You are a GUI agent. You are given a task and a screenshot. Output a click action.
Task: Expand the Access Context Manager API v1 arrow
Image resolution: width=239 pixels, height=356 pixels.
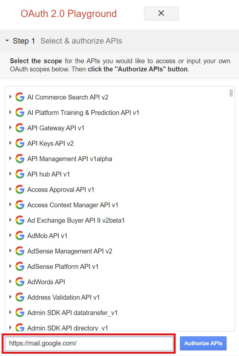tap(10, 205)
